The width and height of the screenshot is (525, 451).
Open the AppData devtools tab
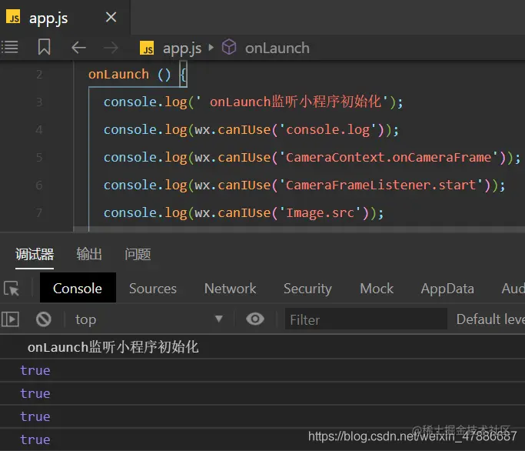point(447,289)
